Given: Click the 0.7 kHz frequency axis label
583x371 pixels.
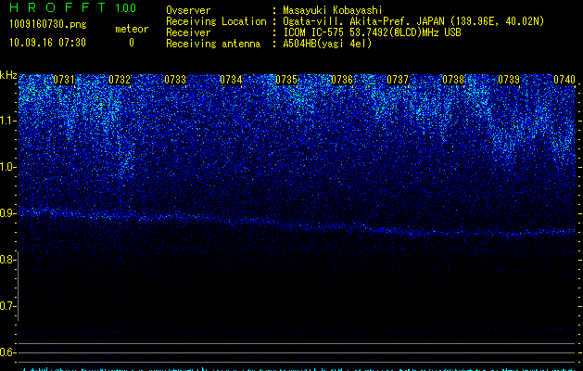Looking at the screenshot, I should [x=8, y=306].
